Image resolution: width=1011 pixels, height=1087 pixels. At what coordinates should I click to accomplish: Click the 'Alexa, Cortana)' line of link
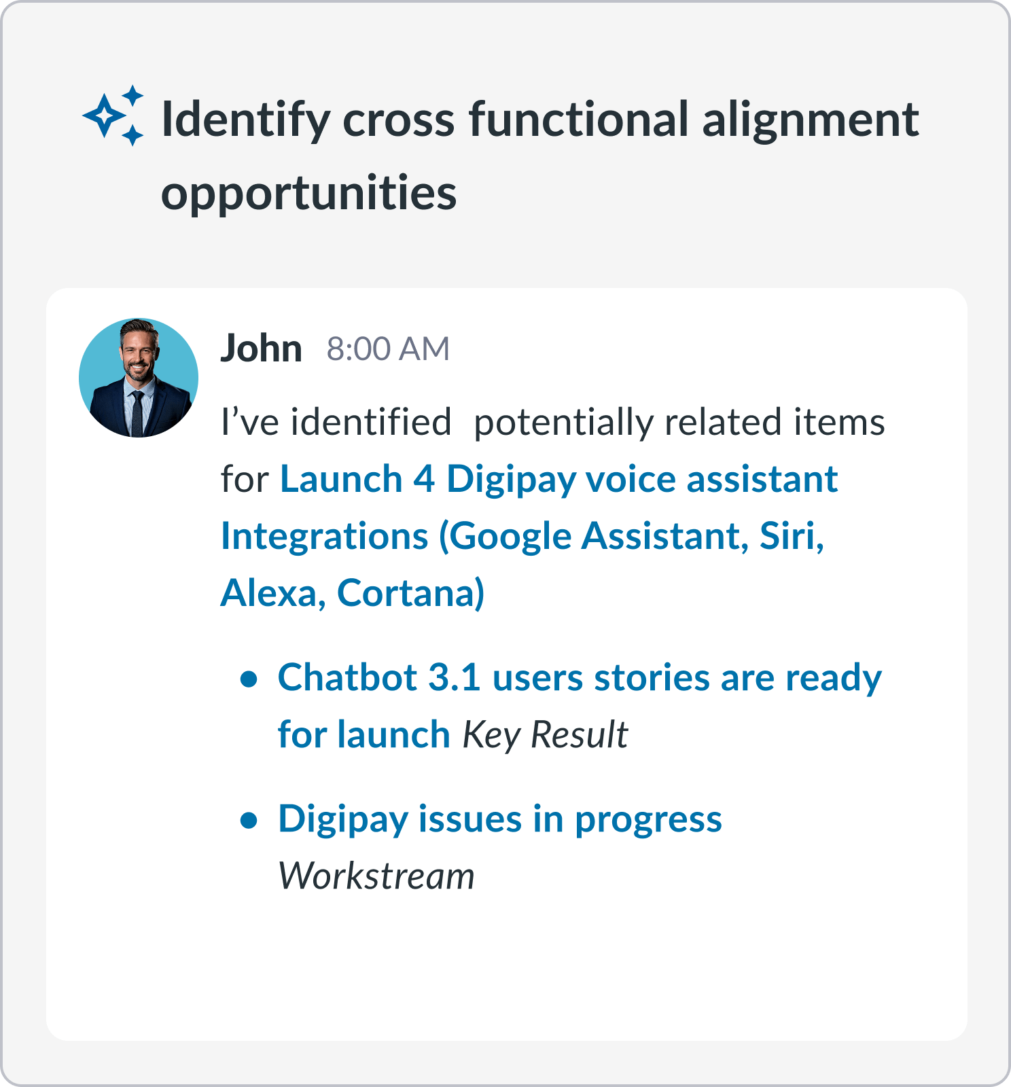353,593
